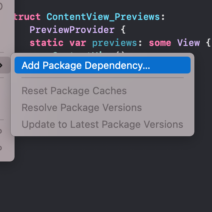Viewport: 212px width, 212px height.
Task: Click the View type in code
Action: pos(189,43)
